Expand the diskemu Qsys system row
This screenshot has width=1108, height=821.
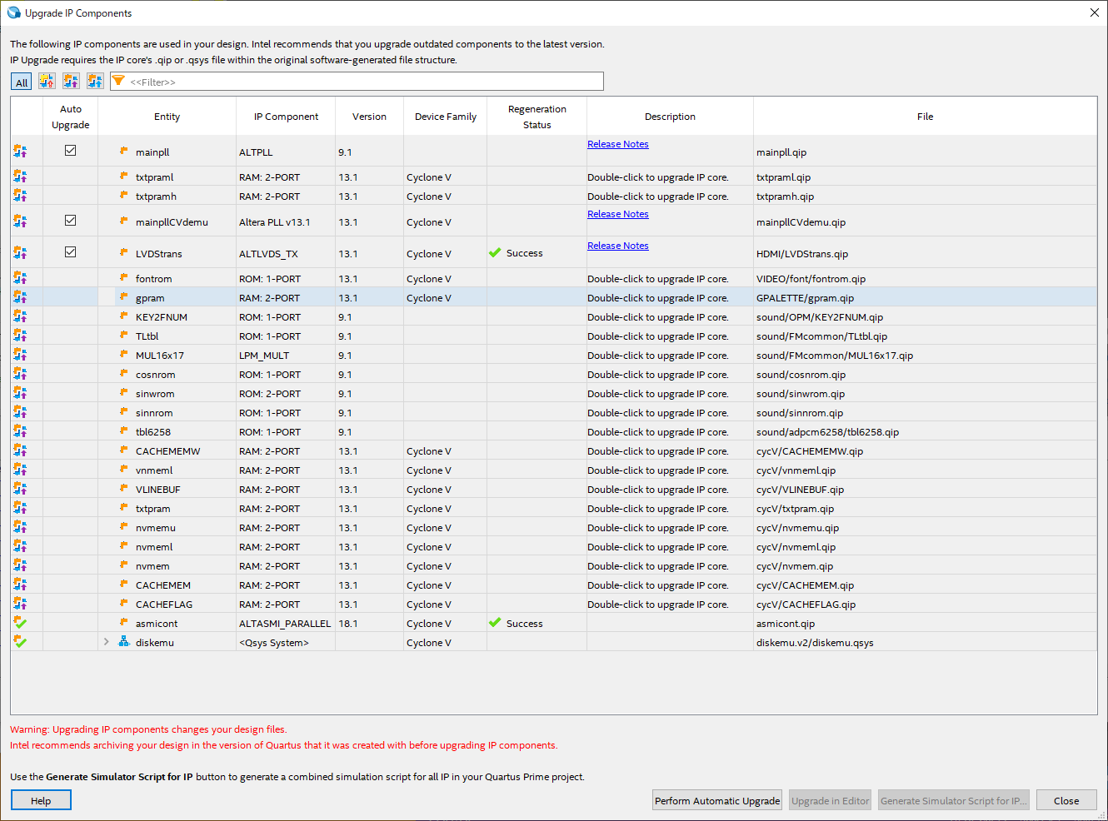tap(107, 642)
